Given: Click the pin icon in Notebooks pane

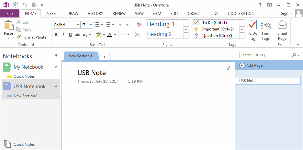Looking at the screenshot, I should click(56, 56).
